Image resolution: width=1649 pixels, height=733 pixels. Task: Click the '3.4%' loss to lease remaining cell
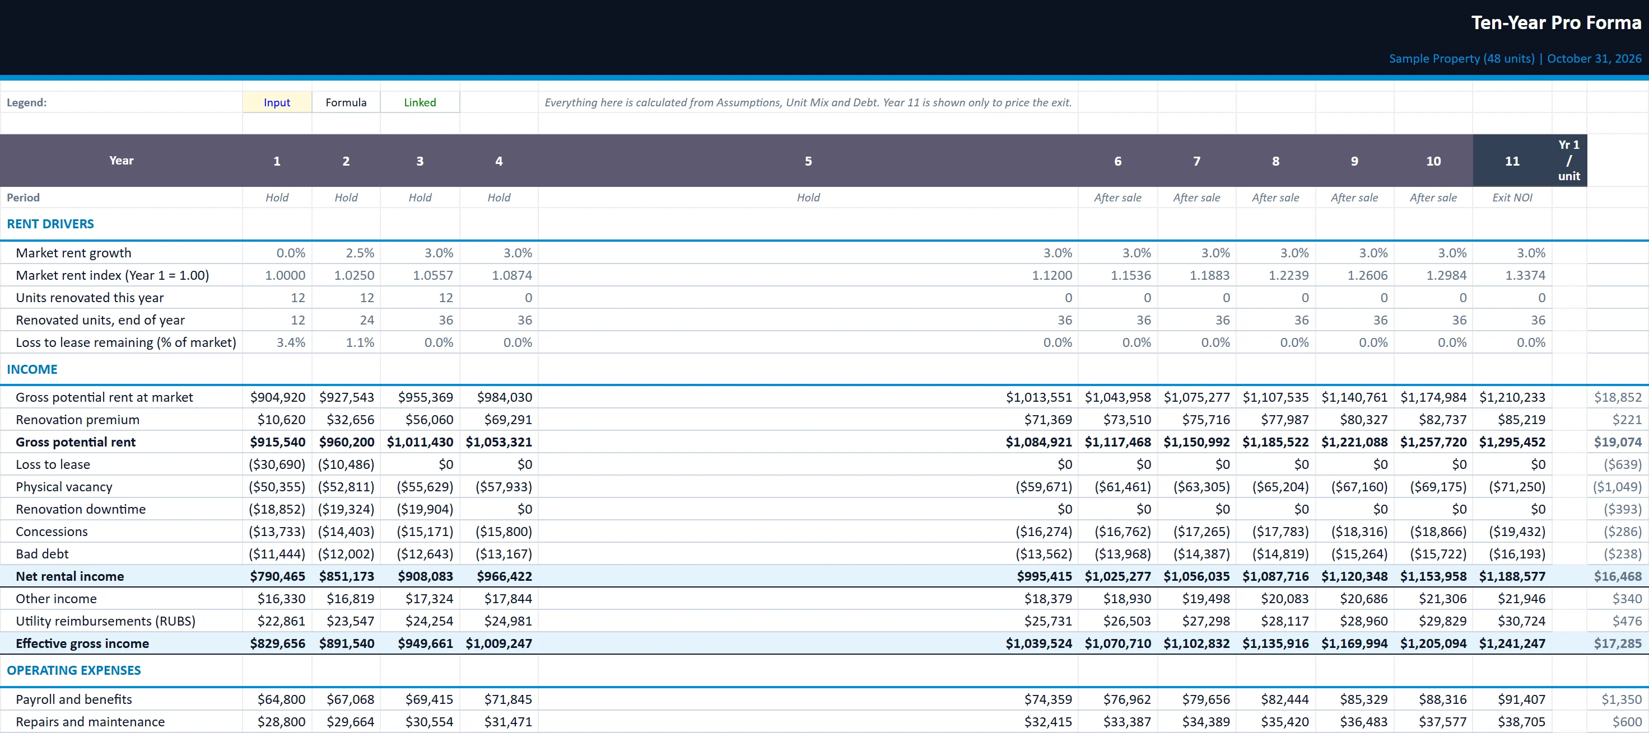click(x=277, y=342)
